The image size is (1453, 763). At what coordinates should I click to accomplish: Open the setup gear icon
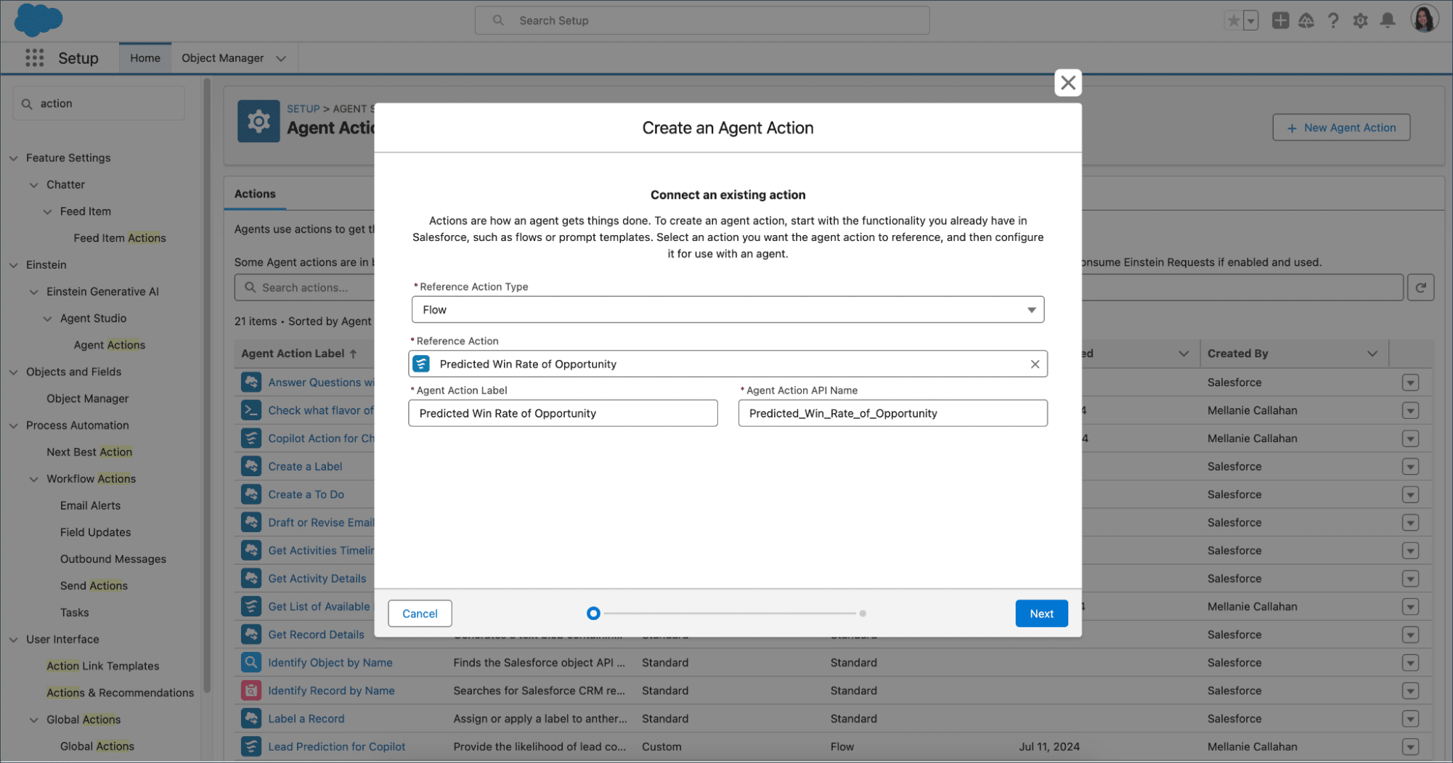point(1360,20)
